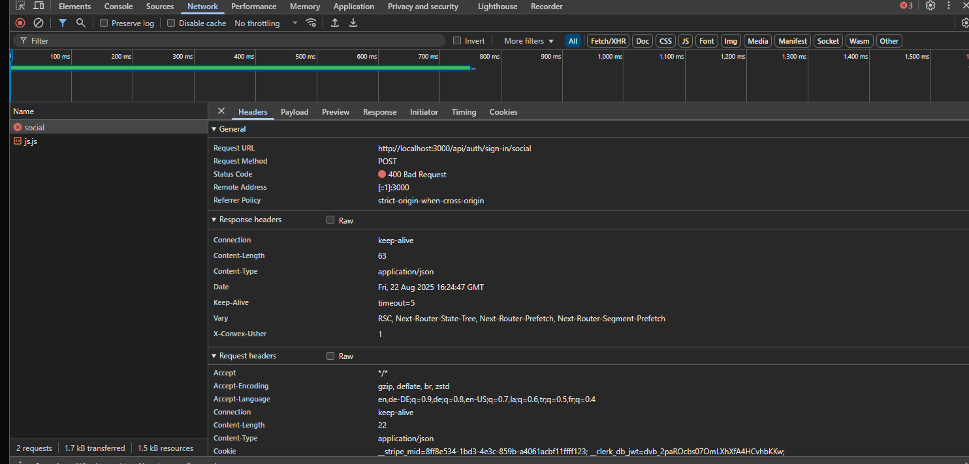Open the Performance panel tab
The width and height of the screenshot is (969, 464).
(254, 7)
